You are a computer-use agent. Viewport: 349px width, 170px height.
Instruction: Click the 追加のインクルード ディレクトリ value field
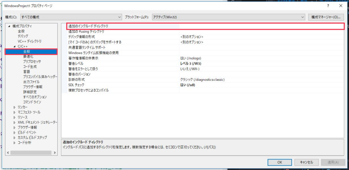tap(261, 26)
